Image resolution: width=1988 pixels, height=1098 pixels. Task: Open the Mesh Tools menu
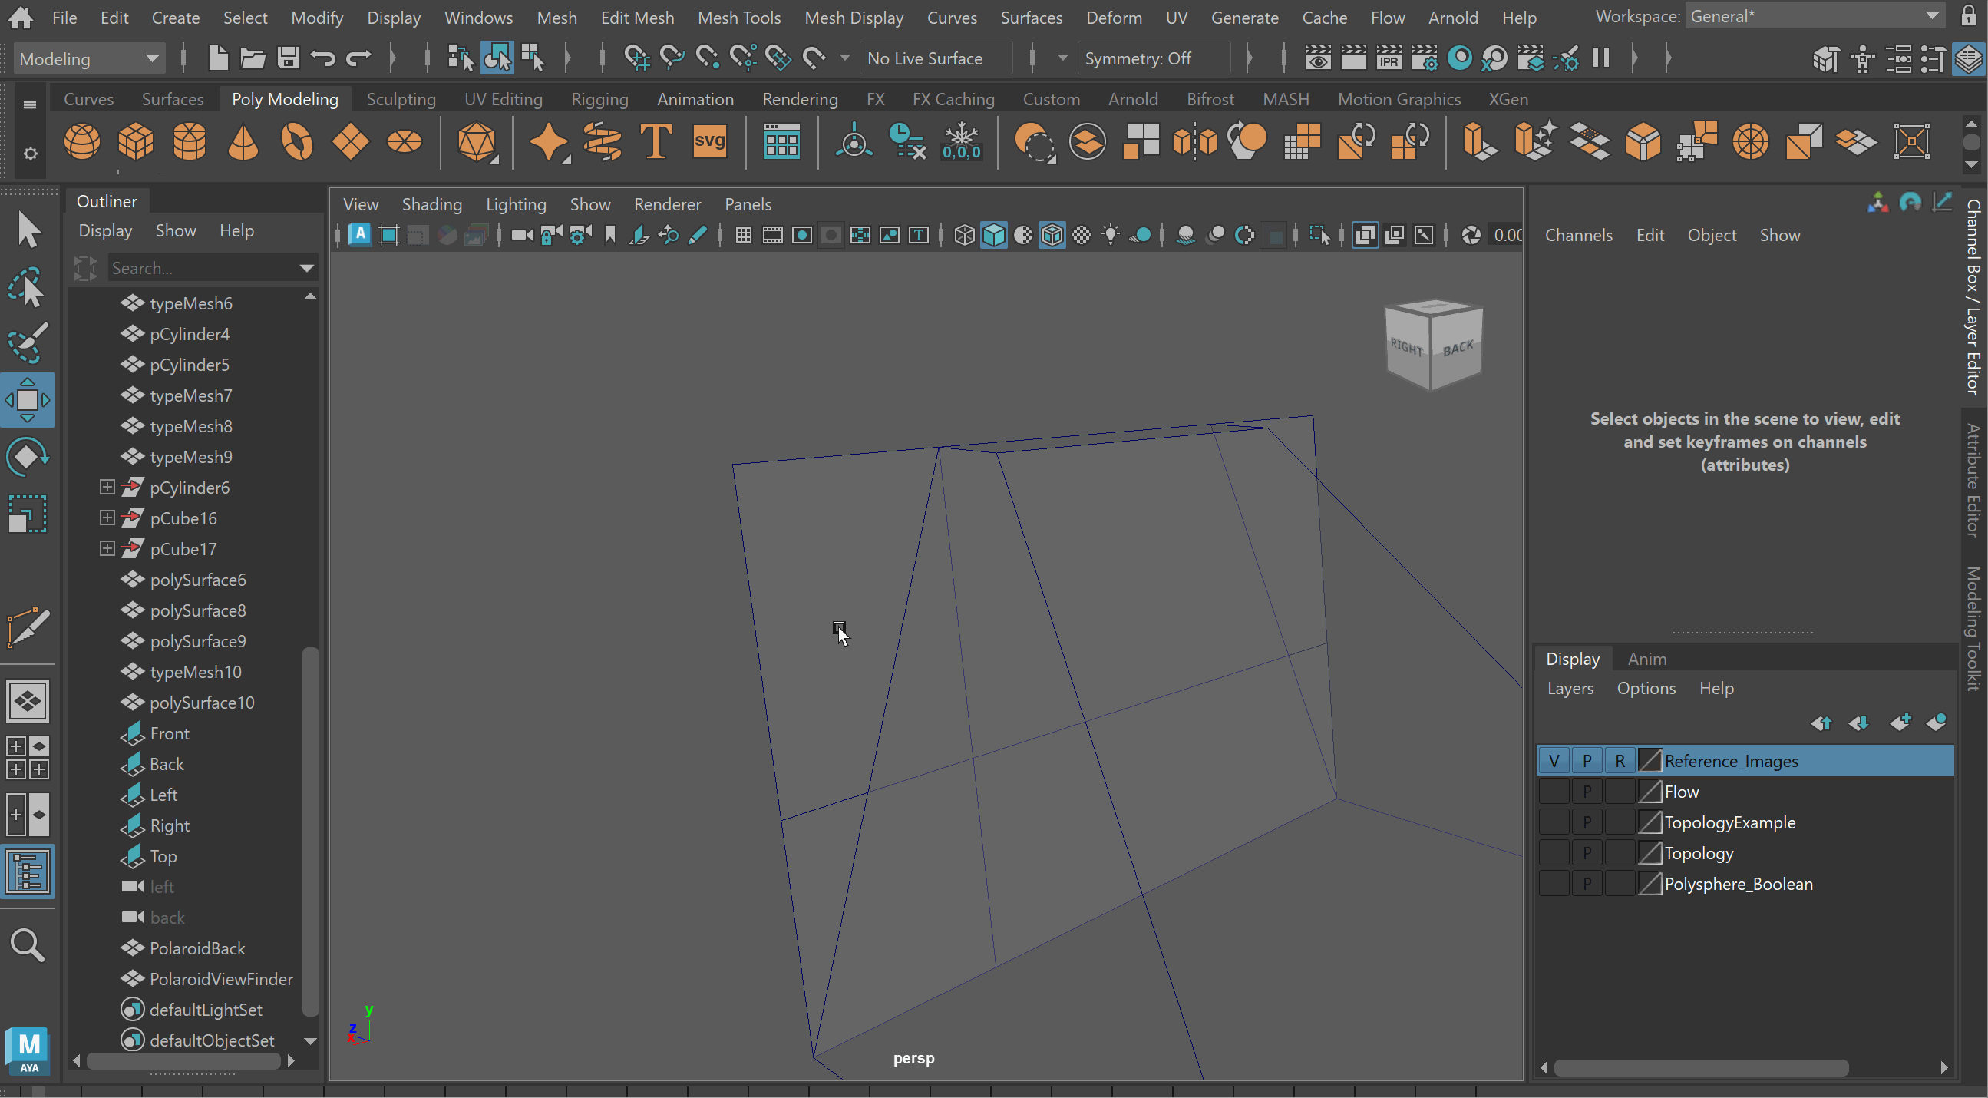pos(738,17)
